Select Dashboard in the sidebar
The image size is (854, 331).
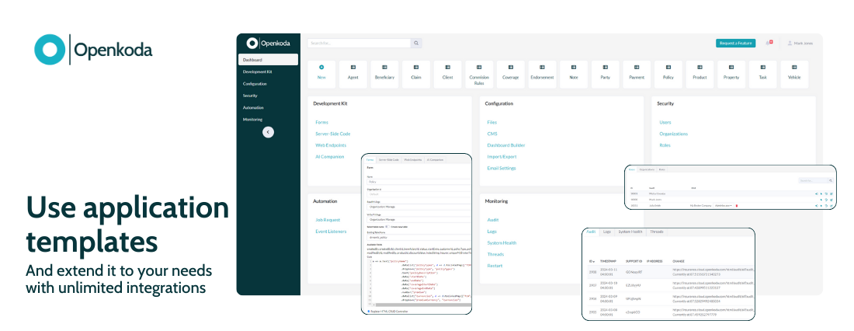tap(268, 60)
